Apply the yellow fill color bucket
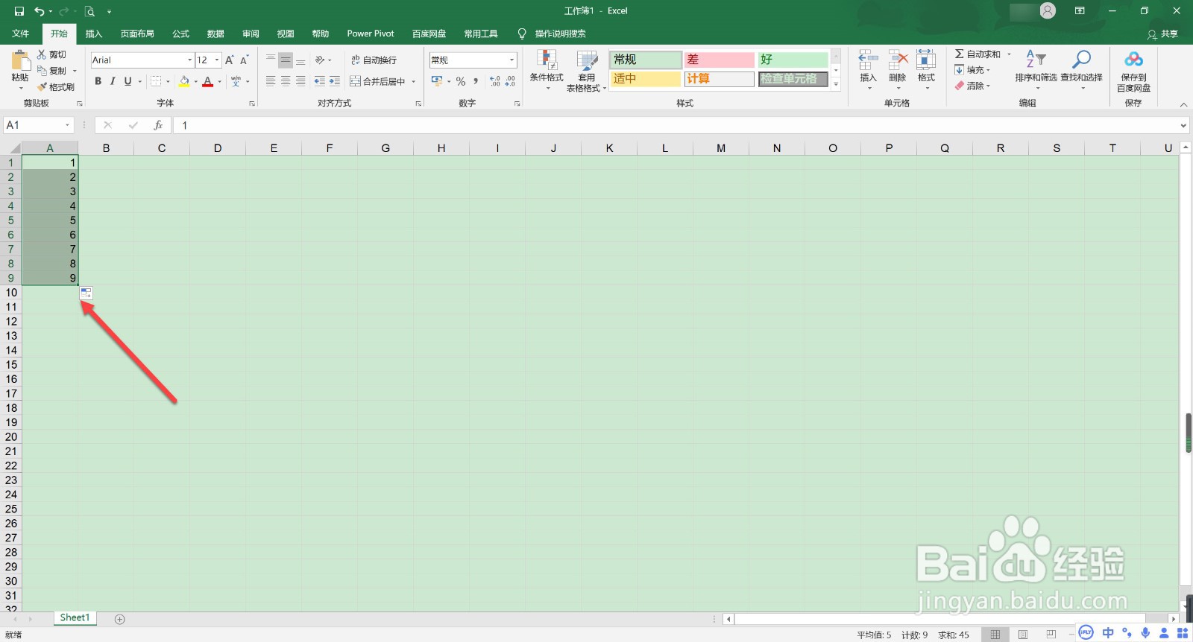 click(184, 81)
